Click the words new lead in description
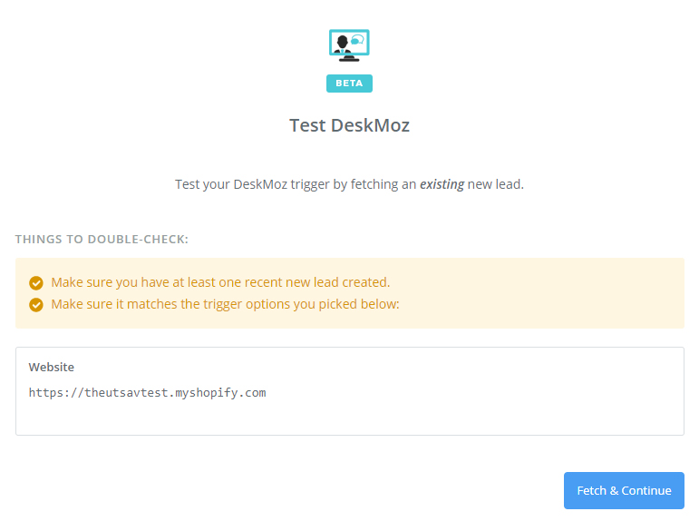The image size is (699, 531). (494, 184)
